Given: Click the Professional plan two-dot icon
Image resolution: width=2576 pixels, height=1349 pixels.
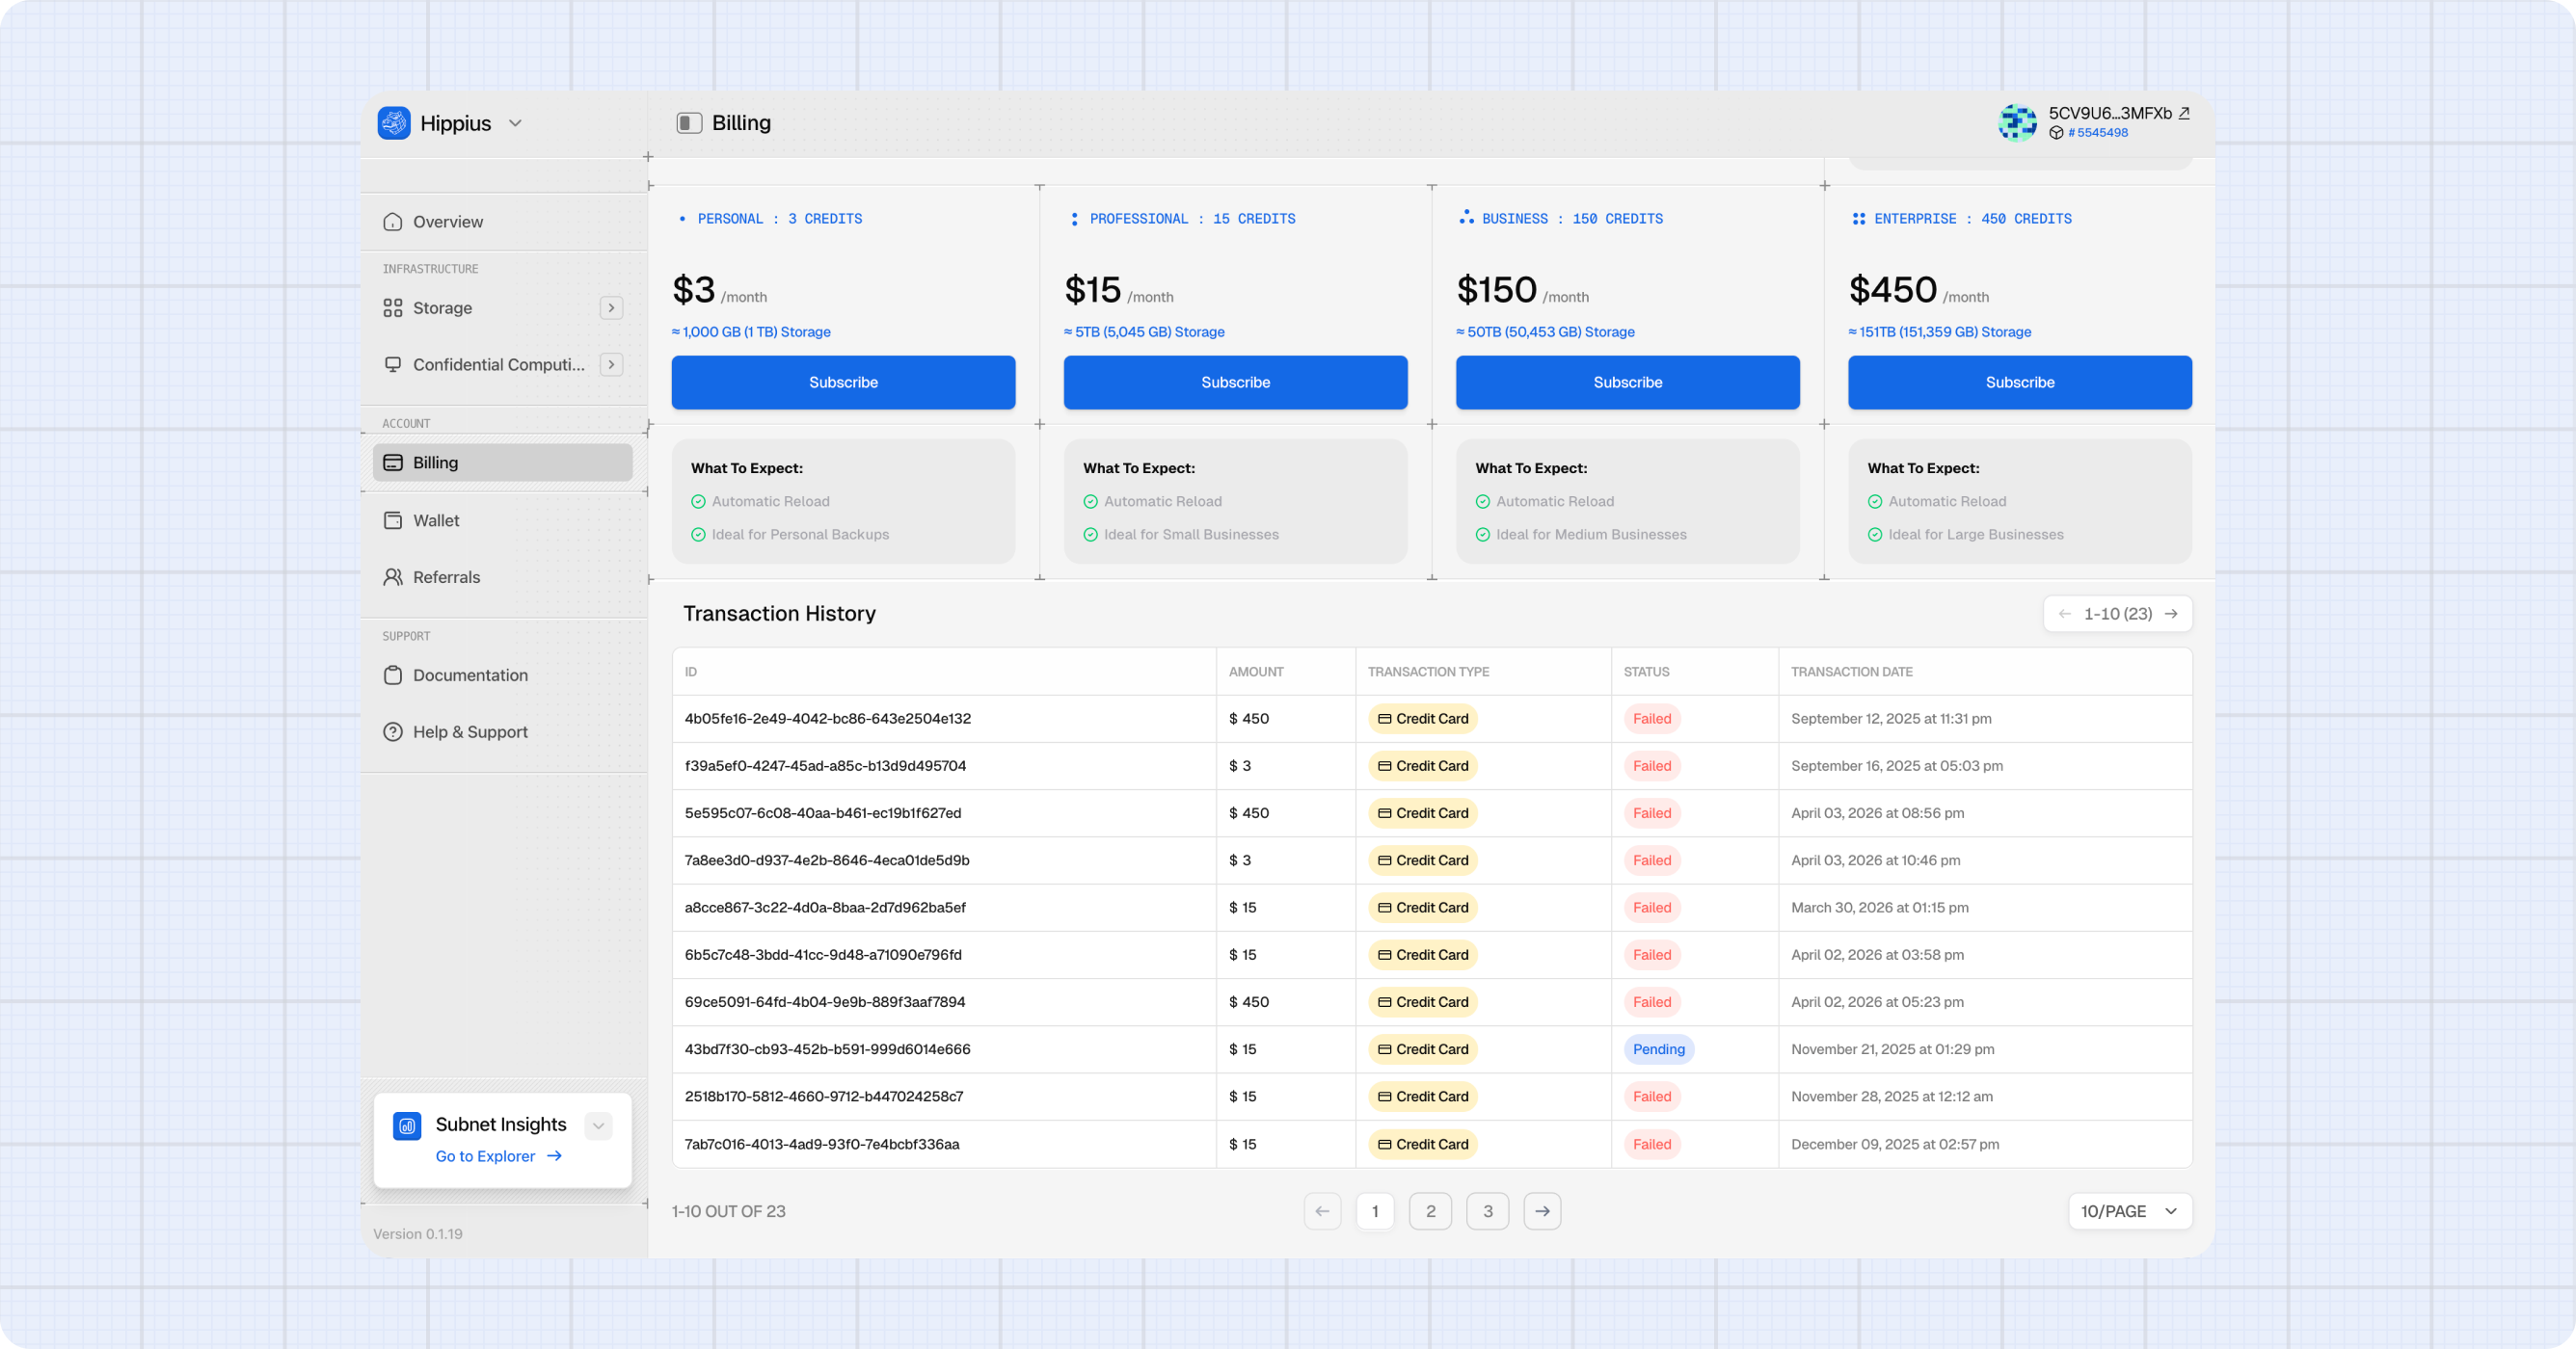Looking at the screenshot, I should (x=1074, y=219).
